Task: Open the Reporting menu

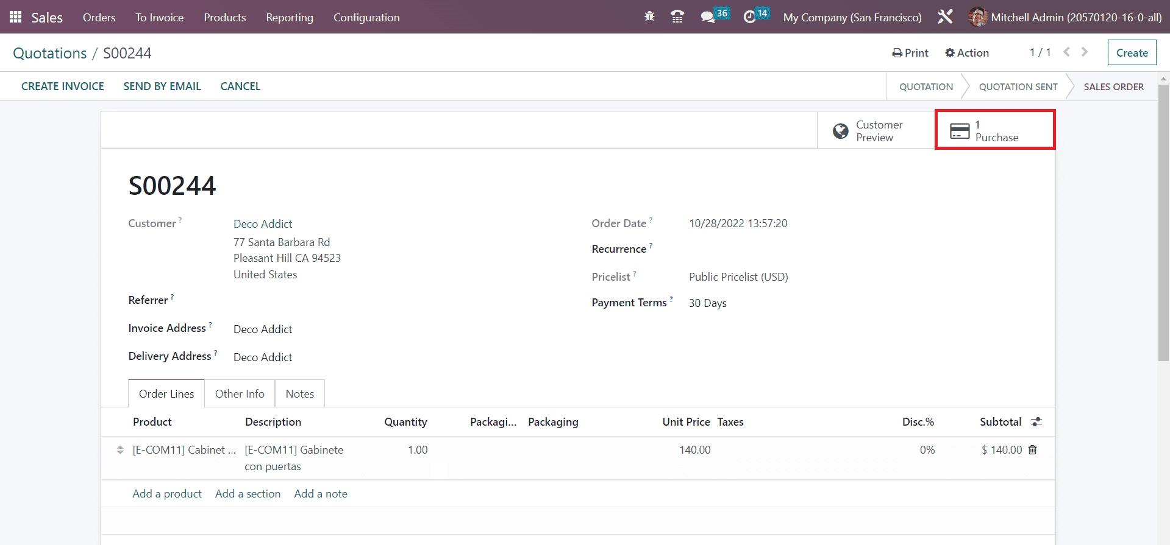Action: click(290, 18)
